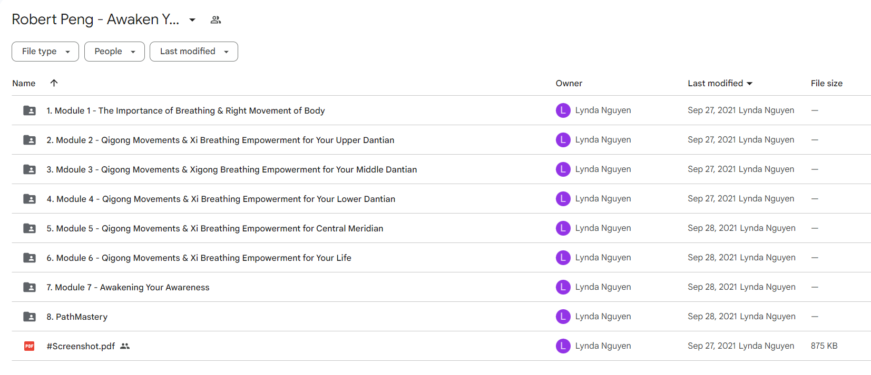Image resolution: width=871 pixels, height=375 pixels.
Task: Click folder icon for Module 2 row
Action: (x=30, y=140)
